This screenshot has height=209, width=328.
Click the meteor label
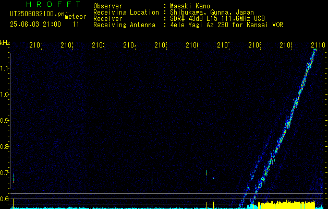(x=76, y=17)
